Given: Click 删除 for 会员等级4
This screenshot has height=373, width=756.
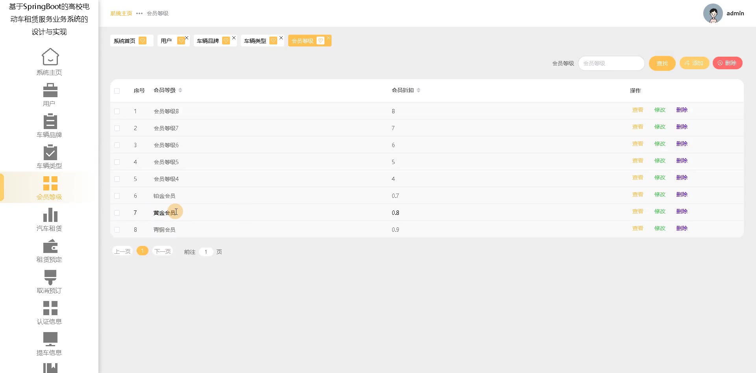Looking at the screenshot, I should (x=682, y=177).
